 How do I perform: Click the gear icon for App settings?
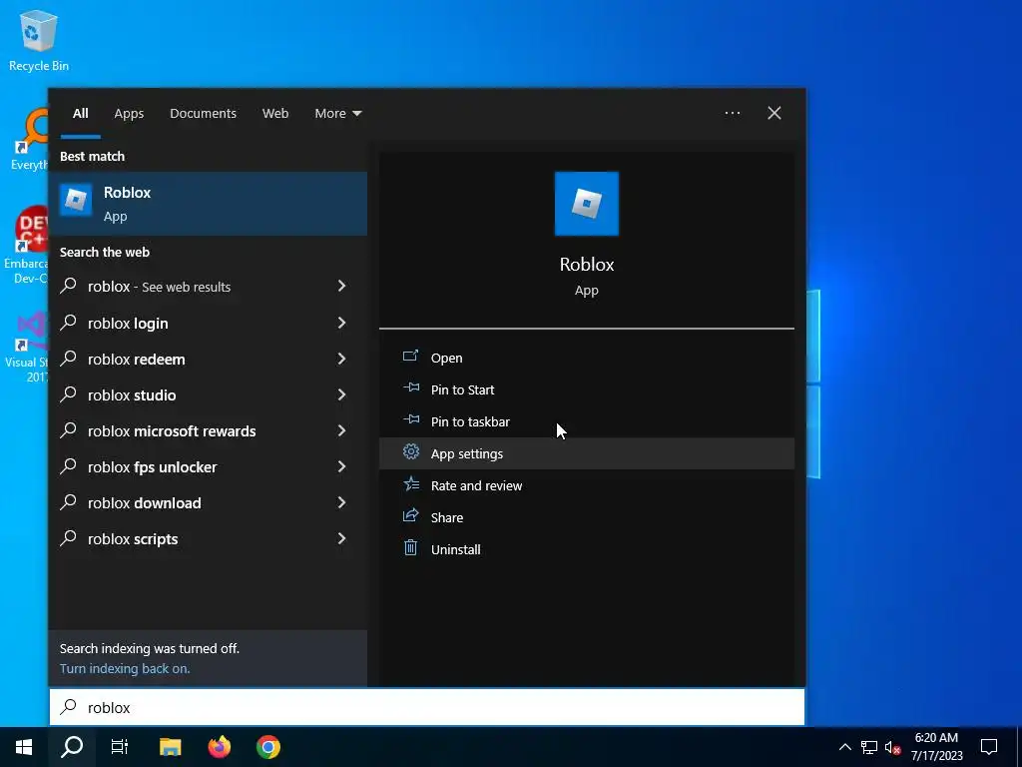[410, 451]
